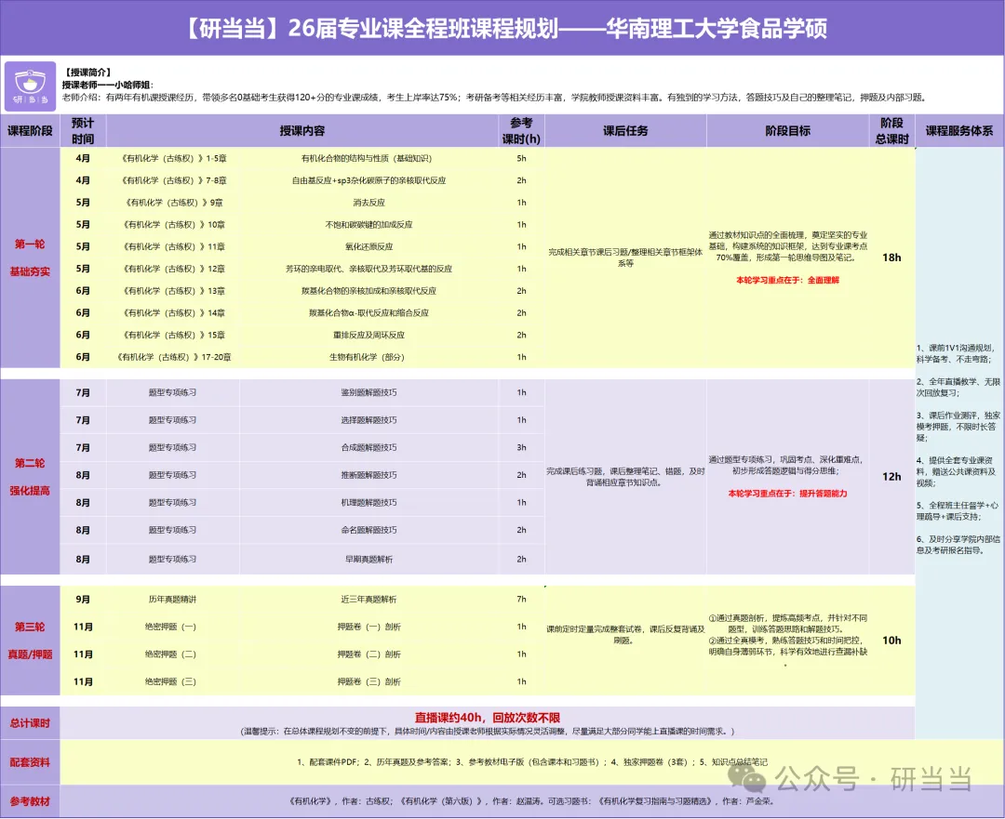Image resolution: width=1005 pixels, height=819 pixels.
Task: Select the 押题卷（二）剖析 cell
Action: (x=369, y=654)
